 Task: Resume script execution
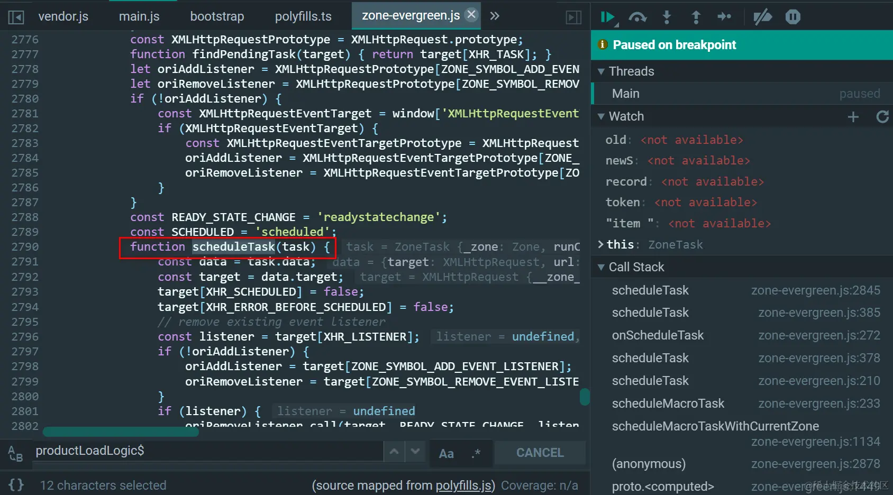[x=609, y=17]
